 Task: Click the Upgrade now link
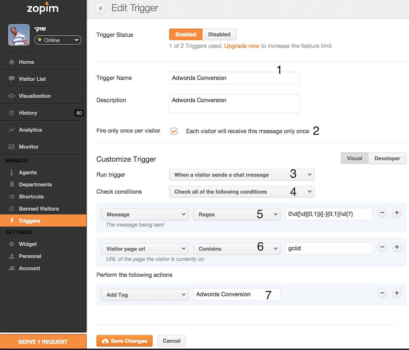tap(241, 46)
